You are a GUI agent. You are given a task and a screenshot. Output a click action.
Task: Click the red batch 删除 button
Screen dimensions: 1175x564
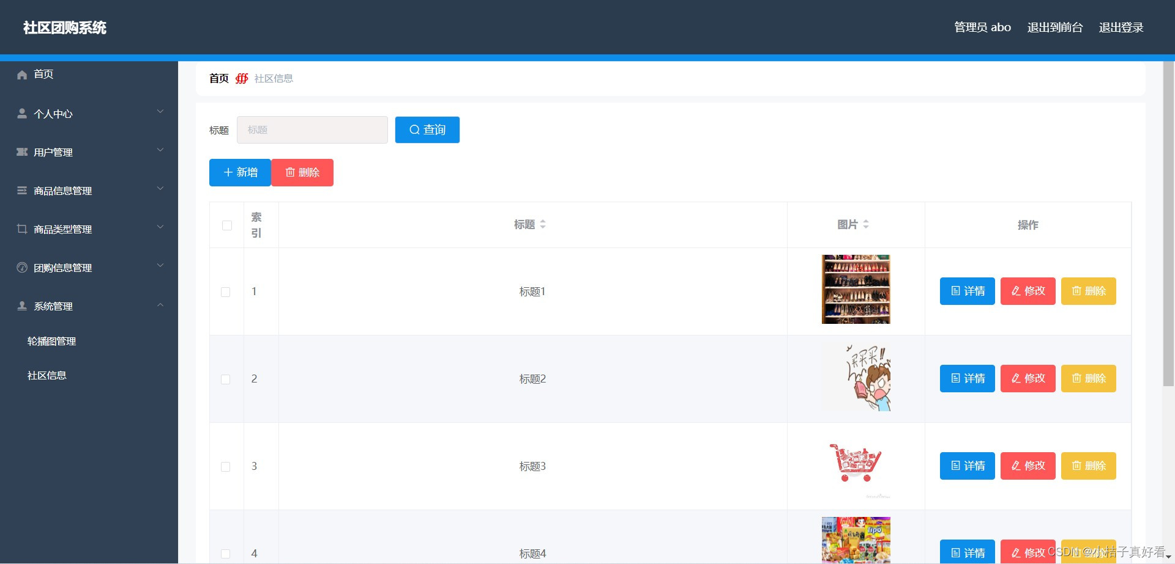pyautogui.click(x=302, y=172)
